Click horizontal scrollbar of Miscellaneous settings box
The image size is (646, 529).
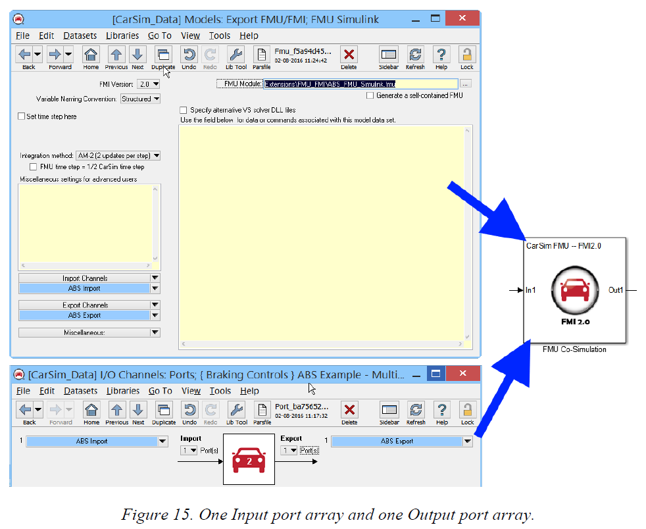(x=86, y=266)
